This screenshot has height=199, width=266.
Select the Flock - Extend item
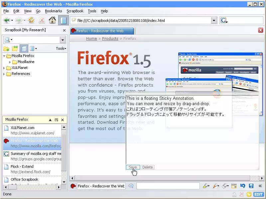pyautogui.click(x=32, y=169)
